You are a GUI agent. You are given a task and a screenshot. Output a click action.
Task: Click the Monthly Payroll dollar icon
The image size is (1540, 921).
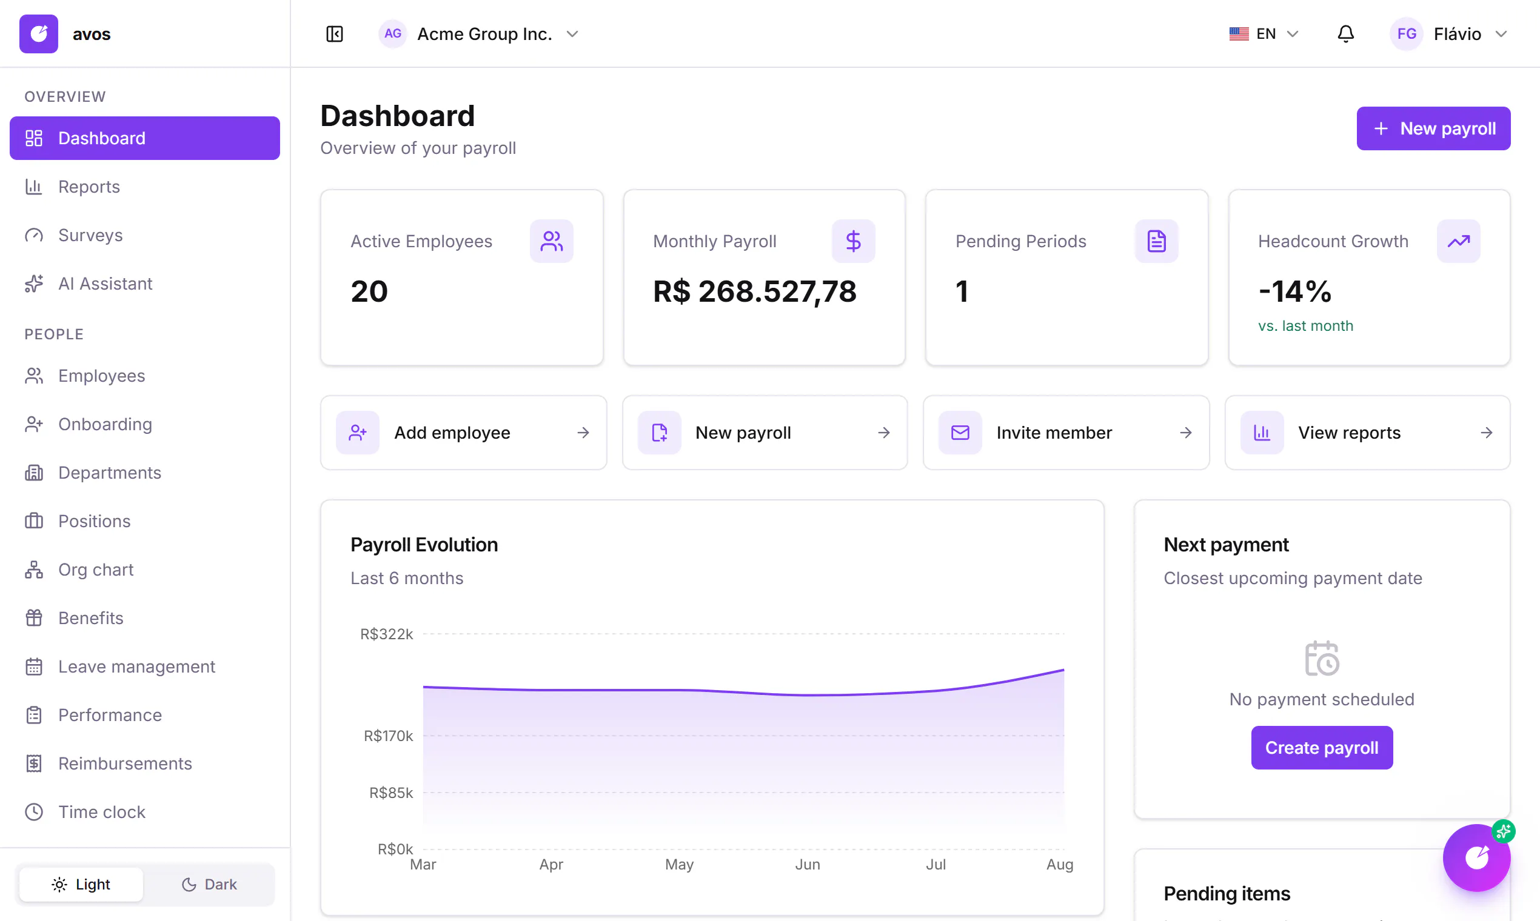[x=853, y=241]
